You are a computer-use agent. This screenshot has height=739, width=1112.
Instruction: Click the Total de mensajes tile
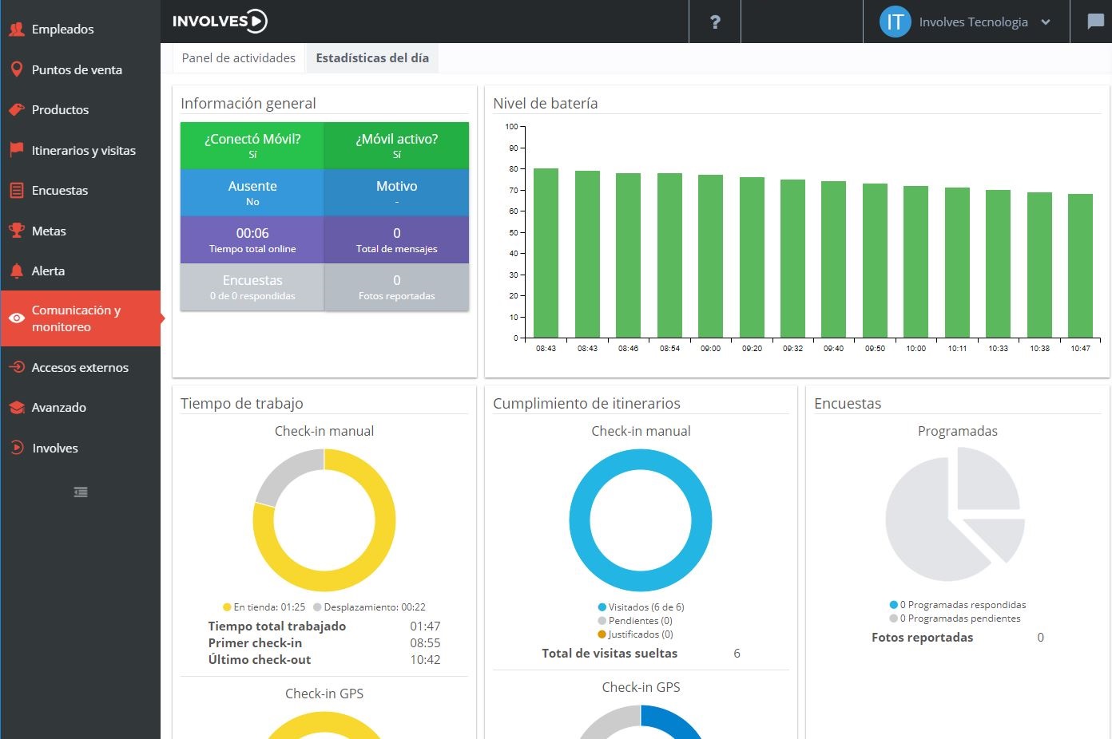pos(396,239)
